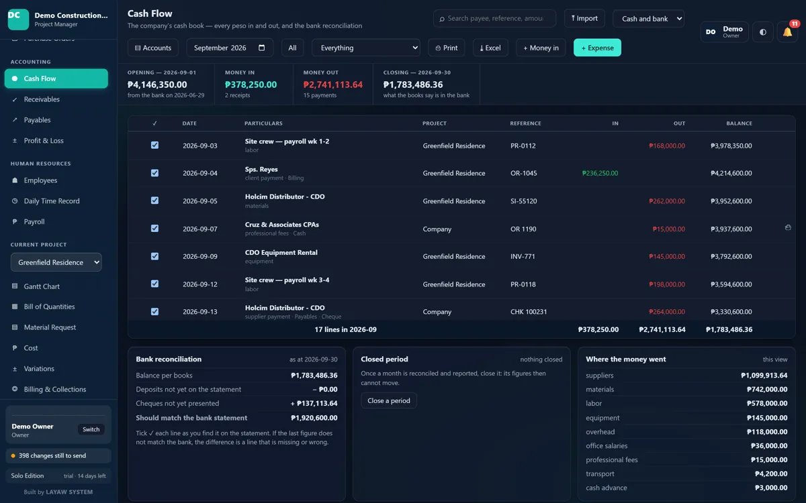The height and width of the screenshot is (503, 806).
Task: Click the Close a period button
Action: [x=389, y=400]
